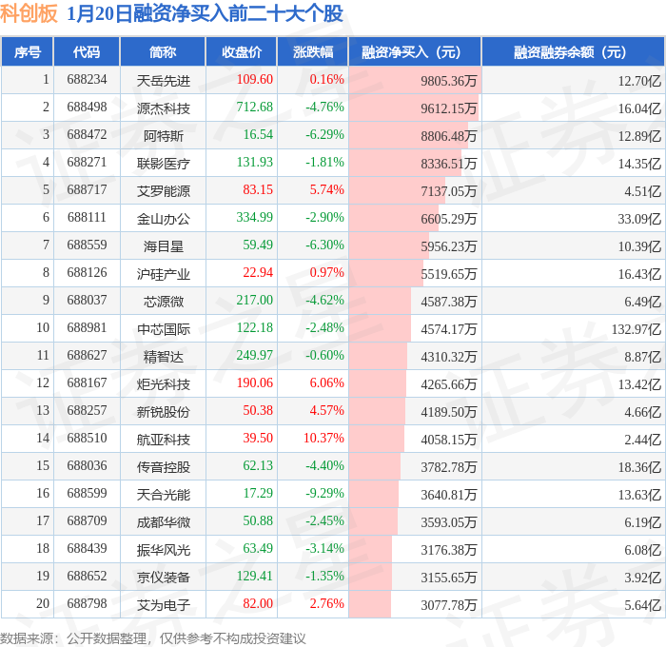Click the 联影医疗 name cell

(x=163, y=163)
